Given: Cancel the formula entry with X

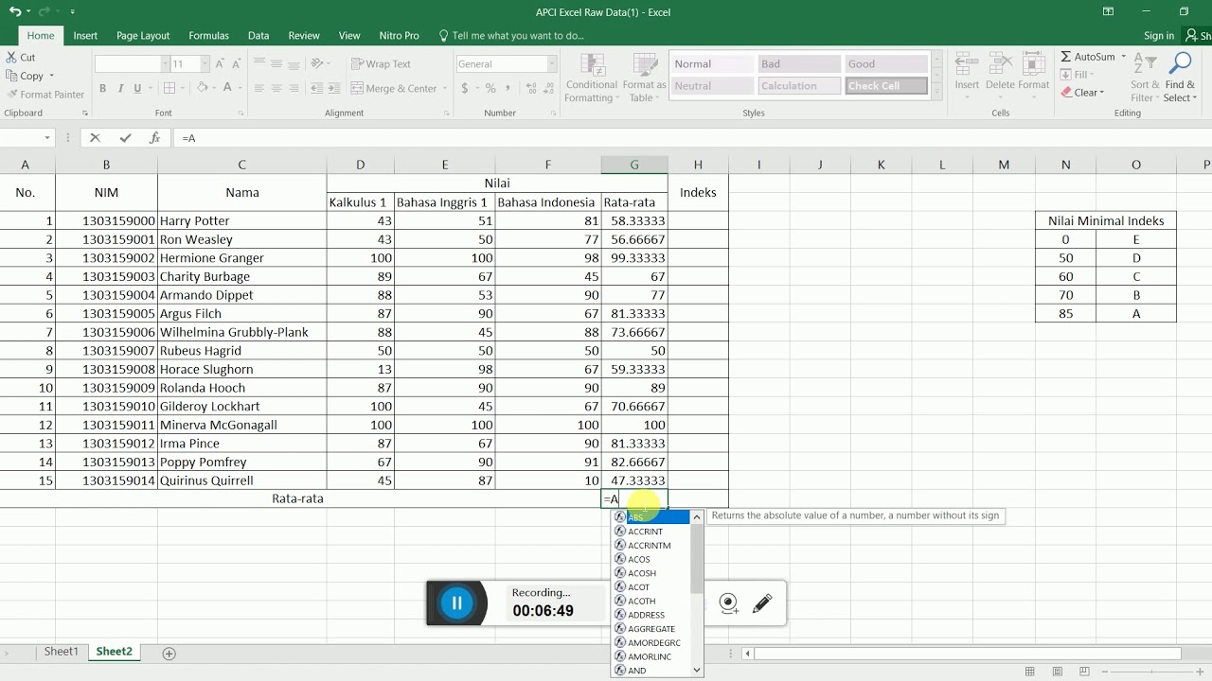Looking at the screenshot, I should tap(95, 138).
